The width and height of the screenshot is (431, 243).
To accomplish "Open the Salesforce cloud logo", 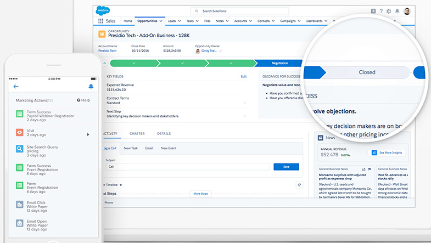I will click(x=103, y=11).
